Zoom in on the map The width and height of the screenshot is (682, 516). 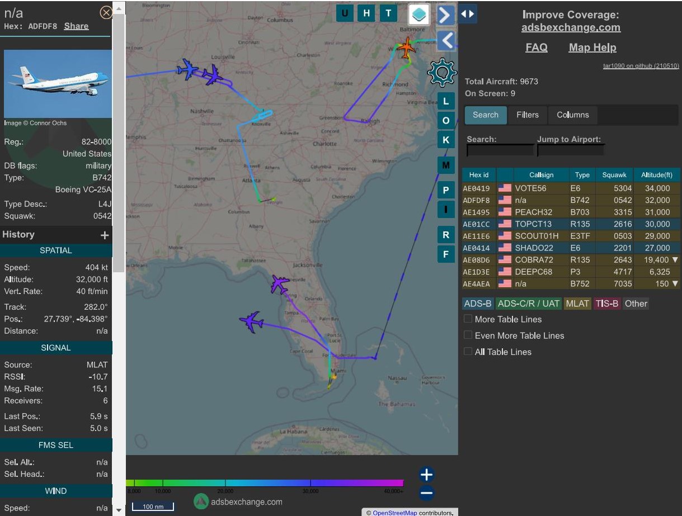coord(426,475)
